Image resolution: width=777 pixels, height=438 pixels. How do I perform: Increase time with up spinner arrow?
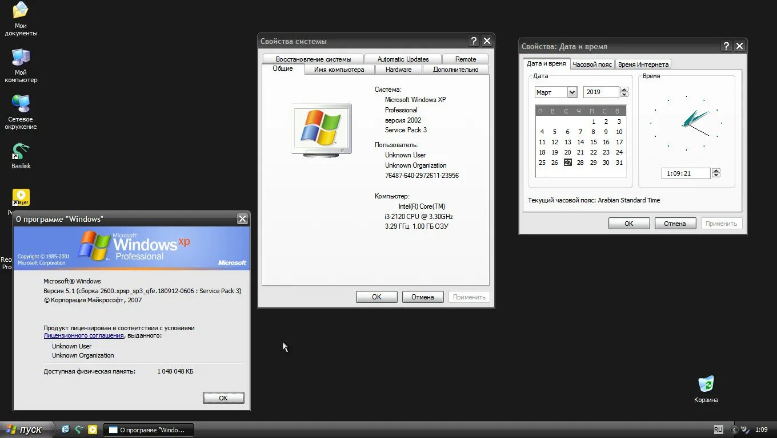point(716,171)
